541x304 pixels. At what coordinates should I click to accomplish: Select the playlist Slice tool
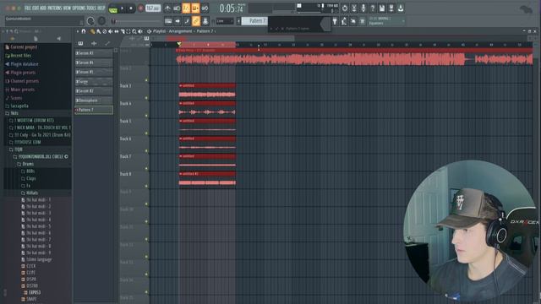pyautogui.click(x=122, y=31)
